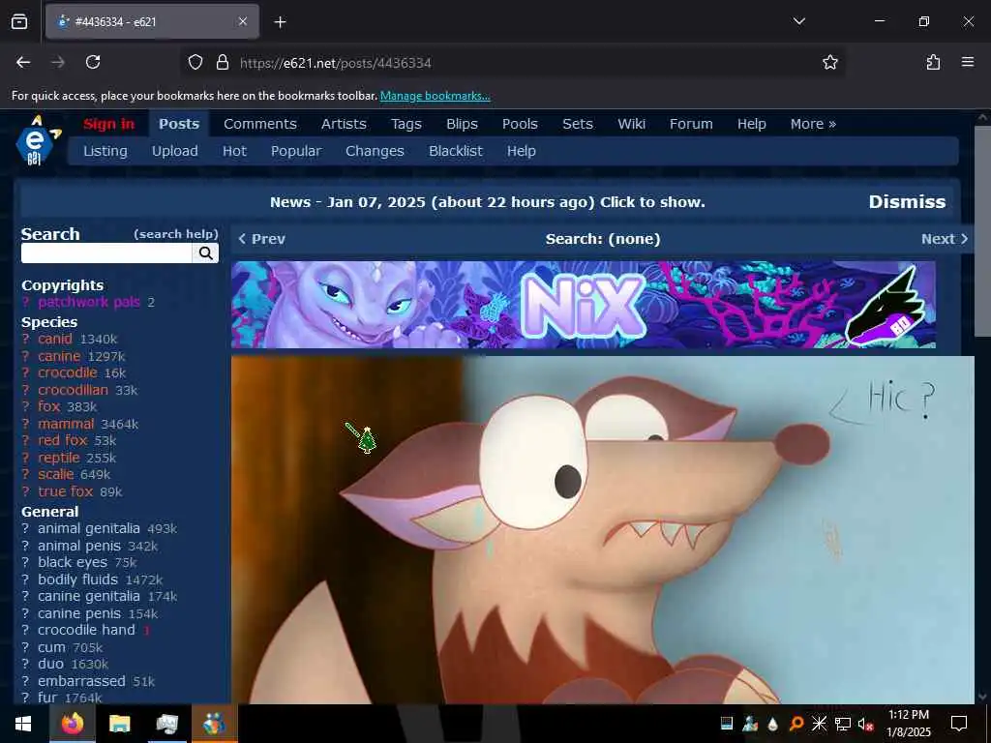Click the Upload submenu link
This screenshot has height=743, width=991.
tap(174, 151)
